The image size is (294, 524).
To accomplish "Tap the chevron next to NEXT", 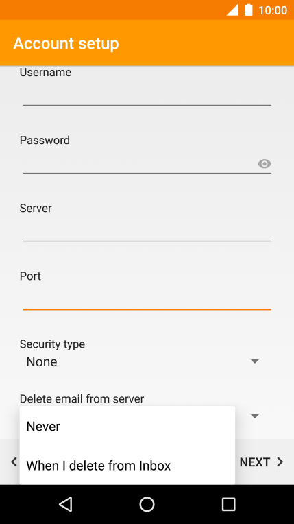I will tap(280, 462).
